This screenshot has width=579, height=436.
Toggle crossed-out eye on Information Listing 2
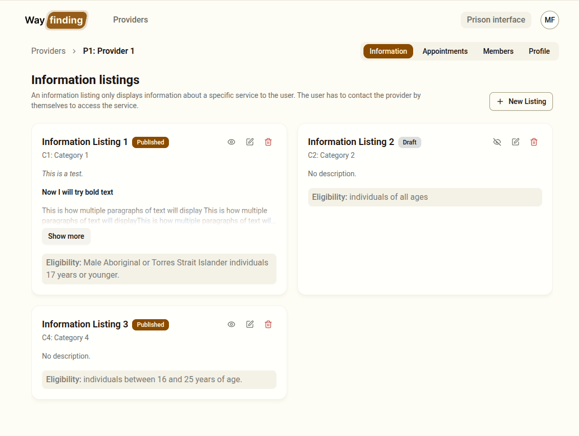(497, 142)
